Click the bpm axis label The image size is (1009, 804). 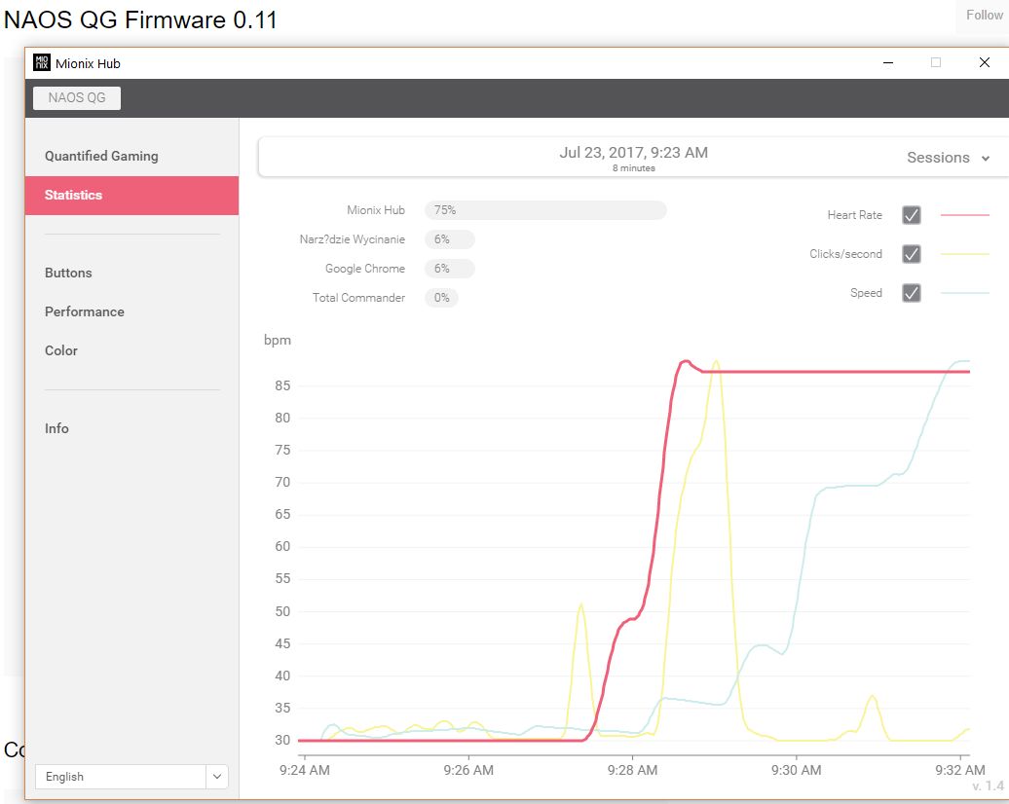[278, 340]
